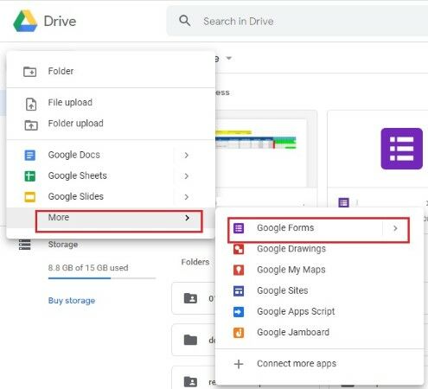Image resolution: width=428 pixels, height=389 pixels.
Task: Click the Folders section heading
Action: pos(195,262)
